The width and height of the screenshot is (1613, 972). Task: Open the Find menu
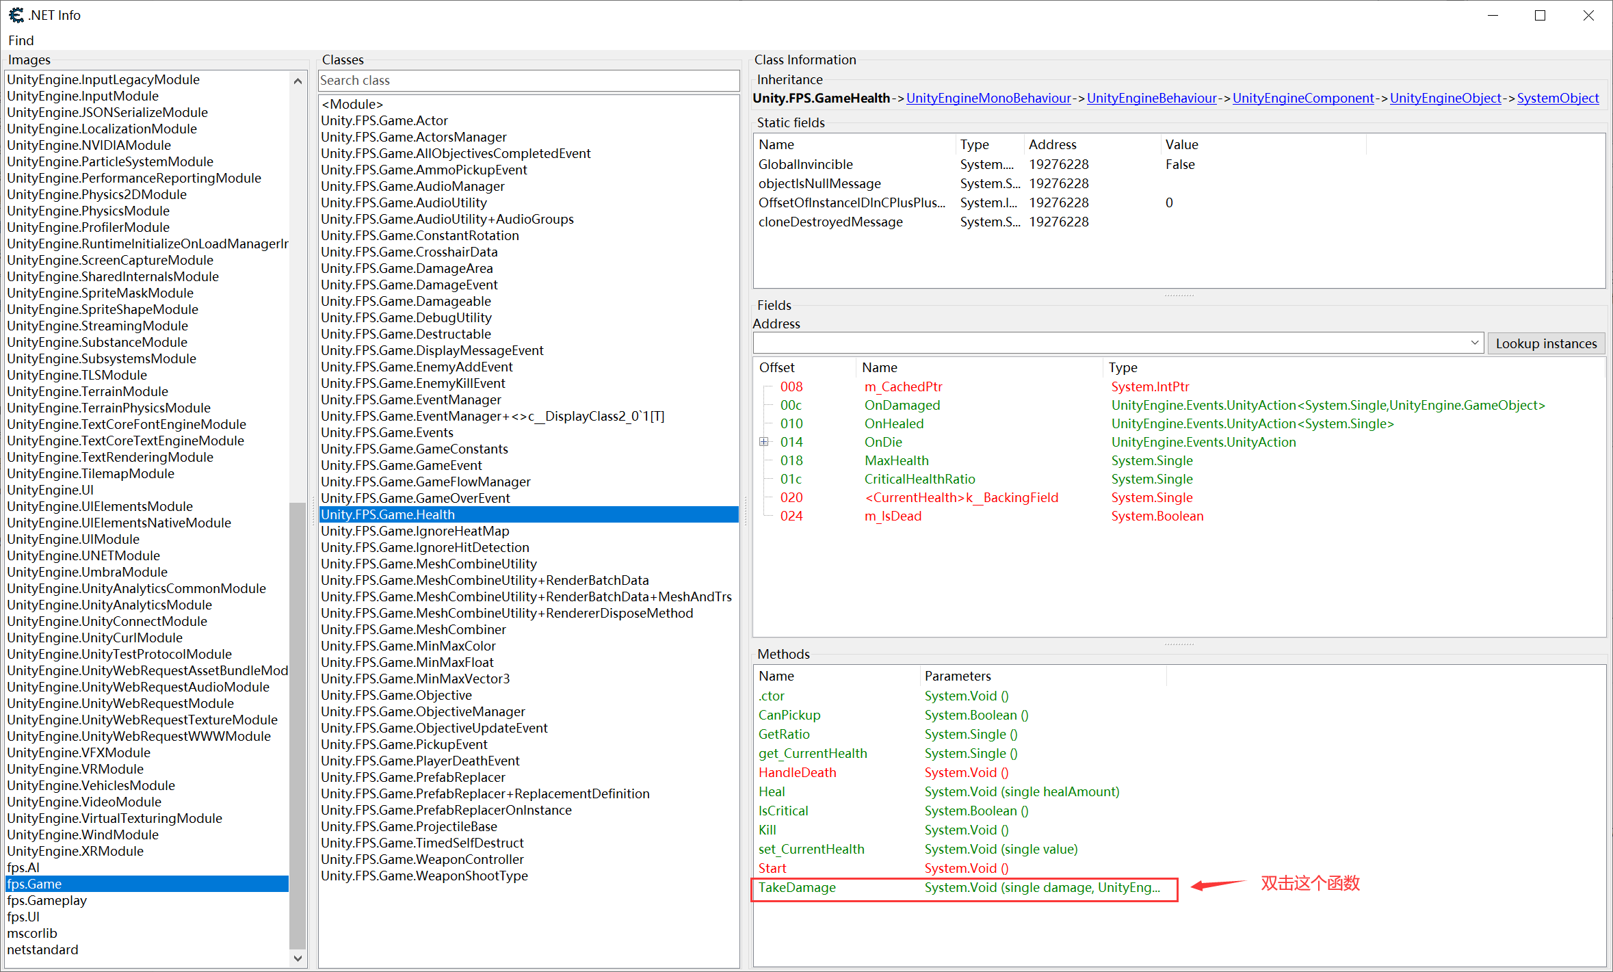point(21,40)
